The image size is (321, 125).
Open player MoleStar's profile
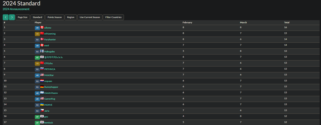click(49, 75)
